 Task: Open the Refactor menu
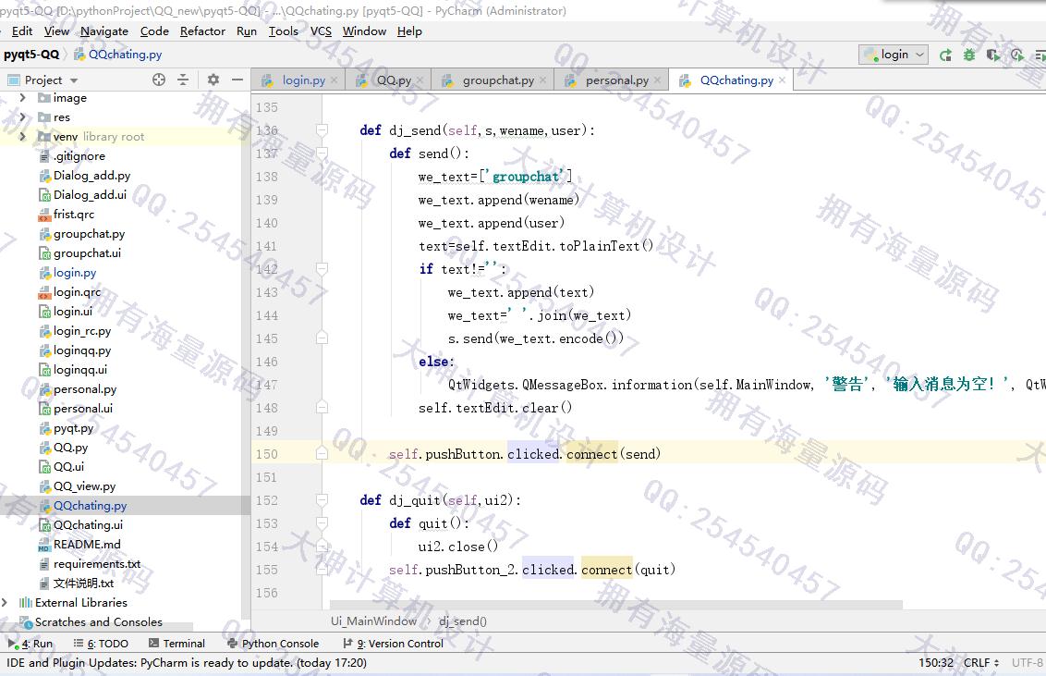(x=202, y=31)
